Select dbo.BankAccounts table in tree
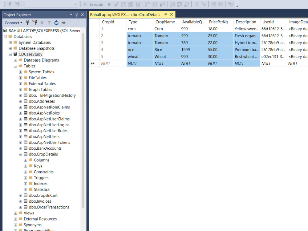 pyautogui.click(x=45, y=148)
